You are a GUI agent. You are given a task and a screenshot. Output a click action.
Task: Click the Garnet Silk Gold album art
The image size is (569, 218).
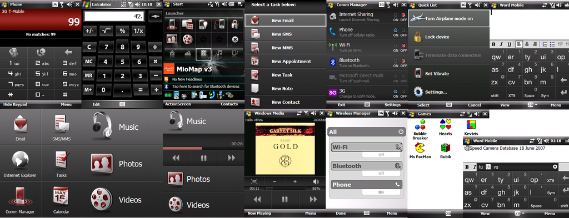pyautogui.click(x=285, y=149)
